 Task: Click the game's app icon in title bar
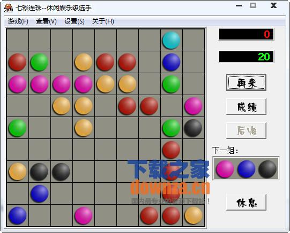(9, 8)
